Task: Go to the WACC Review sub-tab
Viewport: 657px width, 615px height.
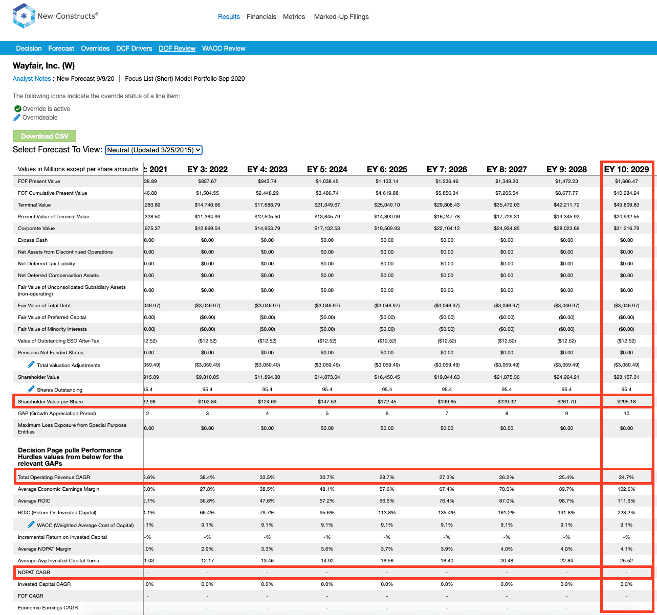Action: (224, 48)
